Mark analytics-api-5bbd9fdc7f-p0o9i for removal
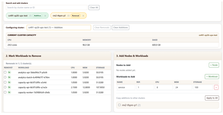The height and width of the screenshot is (115, 223). click(5, 72)
